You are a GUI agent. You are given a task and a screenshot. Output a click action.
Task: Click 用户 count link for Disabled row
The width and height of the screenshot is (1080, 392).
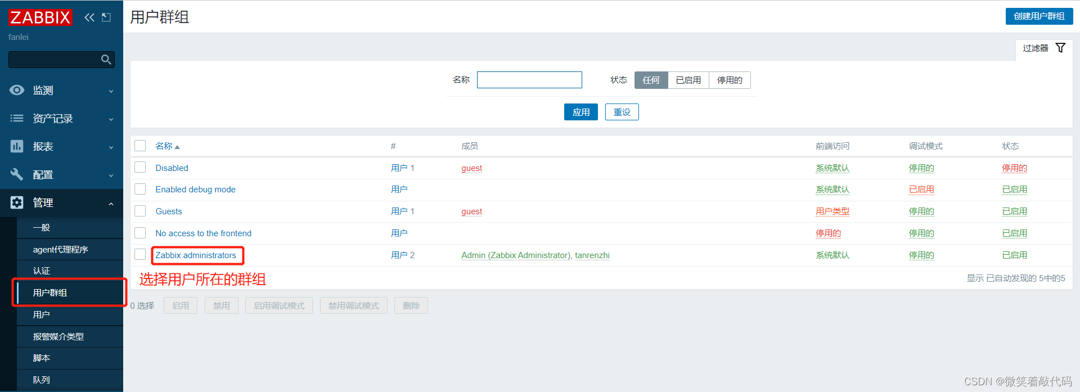pos(399,168)
